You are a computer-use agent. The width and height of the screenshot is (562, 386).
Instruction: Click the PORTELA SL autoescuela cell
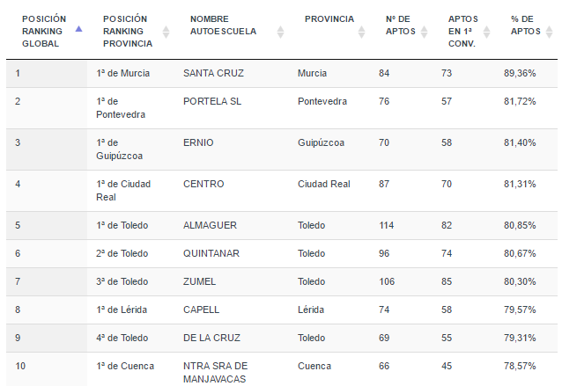click(212, 101)
